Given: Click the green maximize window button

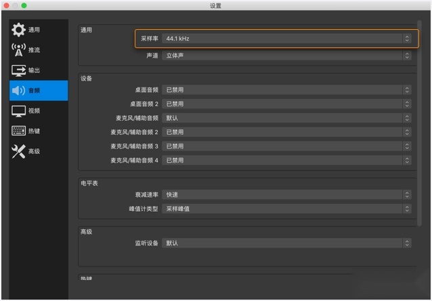Looking at the screenshot, I should coord(24,5).
